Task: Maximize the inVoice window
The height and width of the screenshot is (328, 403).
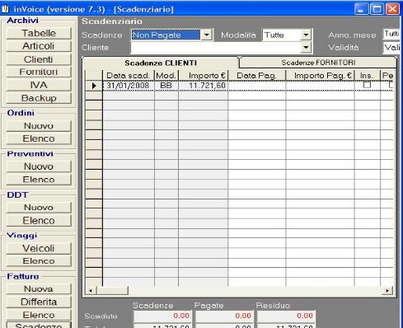Action: point(377,9)
